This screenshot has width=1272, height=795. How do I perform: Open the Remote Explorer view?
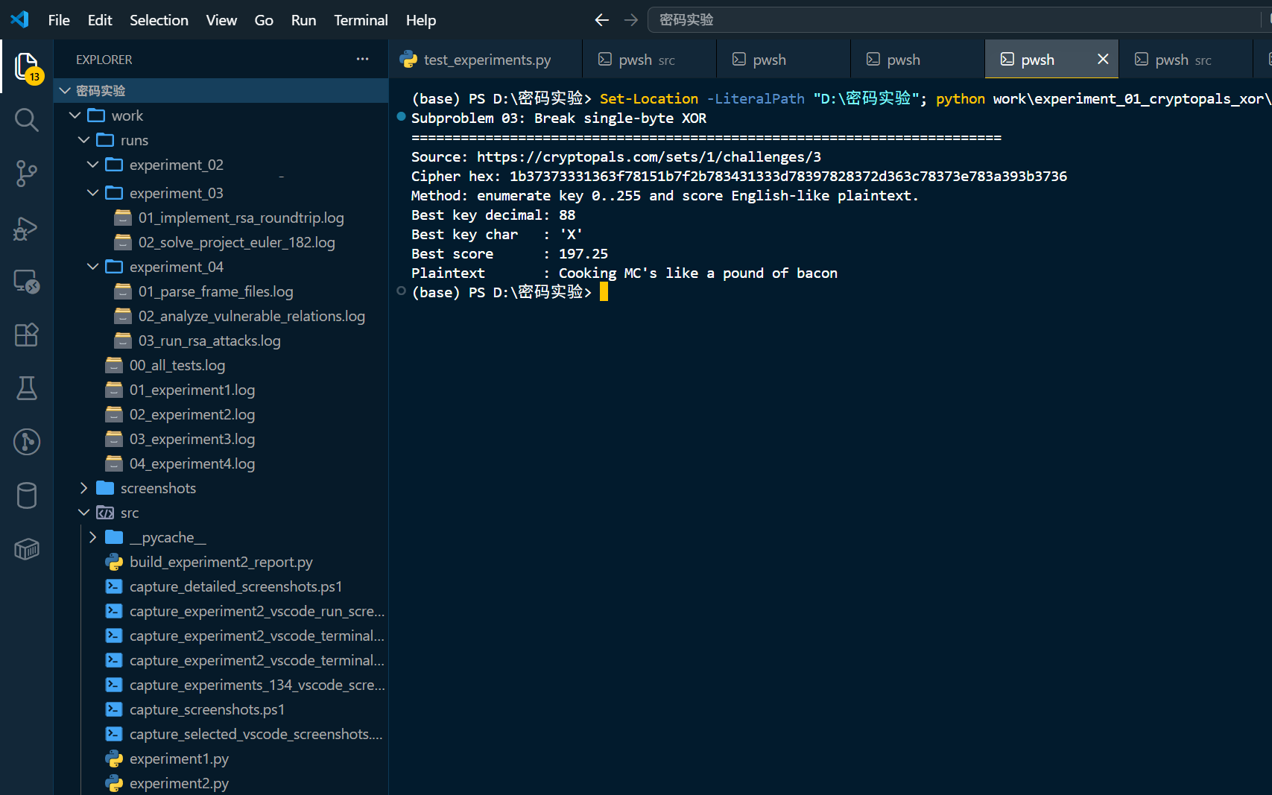coord(27,281)
